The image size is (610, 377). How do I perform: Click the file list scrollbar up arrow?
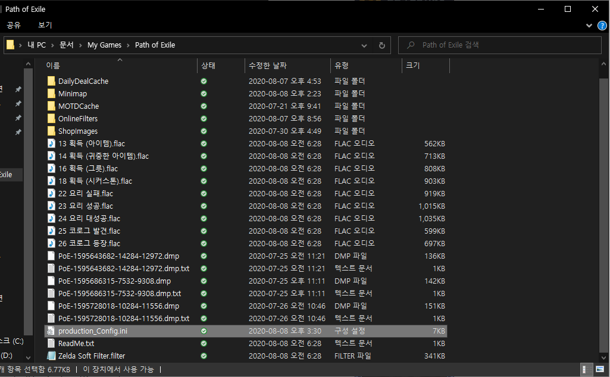coord(604,64)
